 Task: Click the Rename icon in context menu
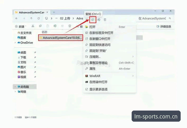pyautogui.click(x=99, y=20)
